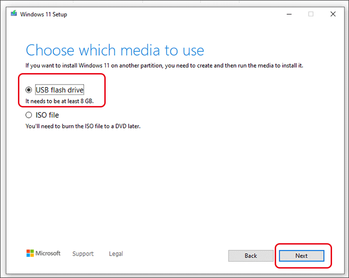This screenshot has height=278, width=349.
Task: Click the "USB flash drive" label text
Action: [60, 90]
